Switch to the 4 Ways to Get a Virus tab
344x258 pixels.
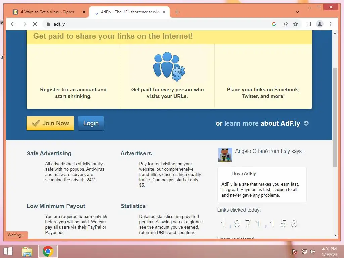click(x=47, y=12)
